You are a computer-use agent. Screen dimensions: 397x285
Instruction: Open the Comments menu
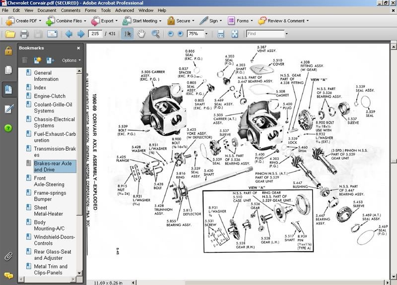click(70, 10)
